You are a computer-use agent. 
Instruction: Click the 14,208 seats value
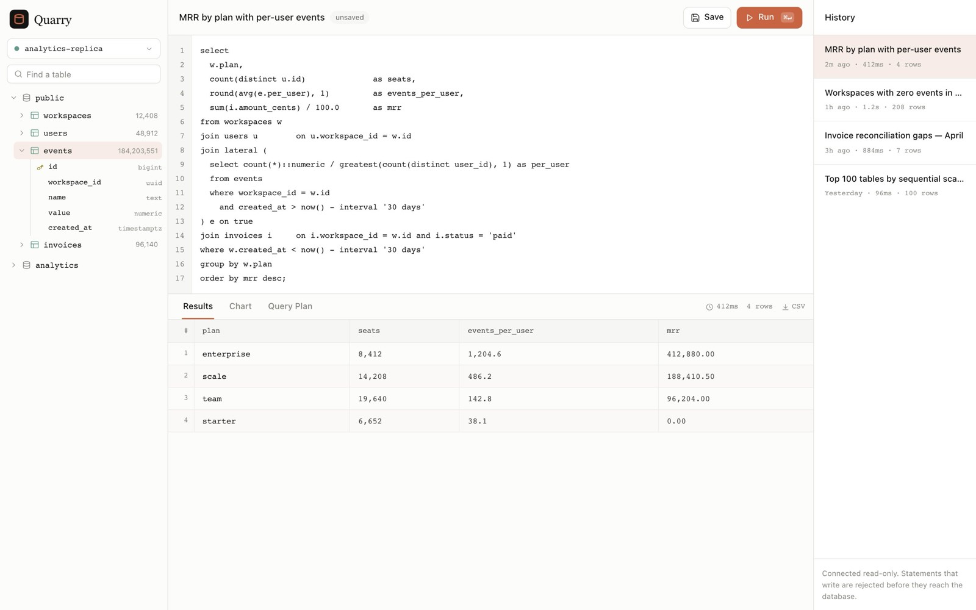373,376
